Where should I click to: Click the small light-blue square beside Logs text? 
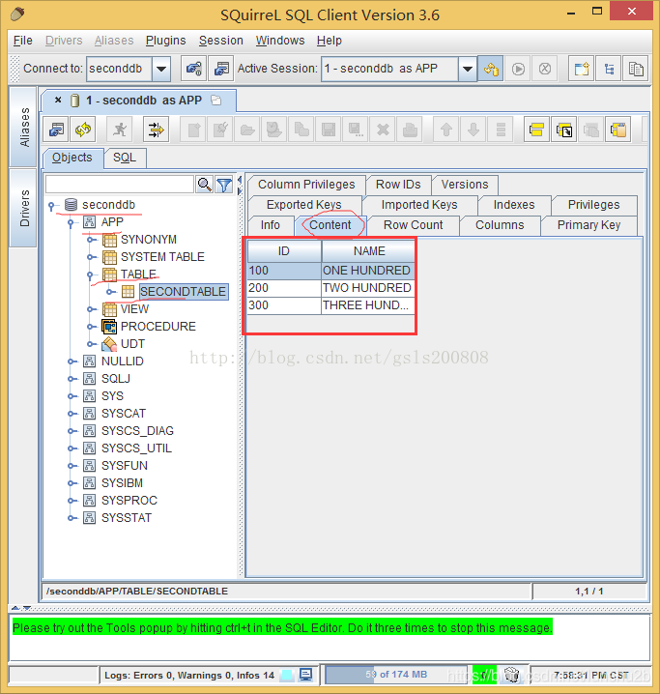[x=287, y=675]
